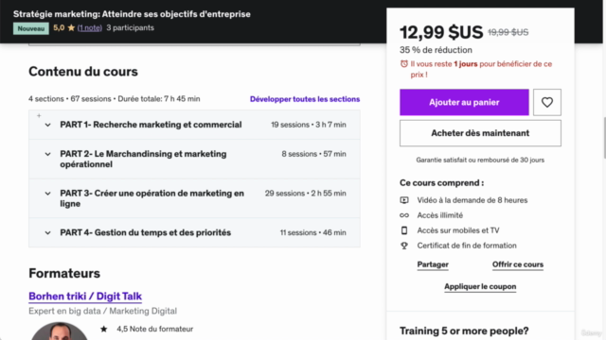This screenshot has width=606, height=340.
Task: Open section PART 2- Le Marchandinsing et marketing
Action: tap(194, 159)
